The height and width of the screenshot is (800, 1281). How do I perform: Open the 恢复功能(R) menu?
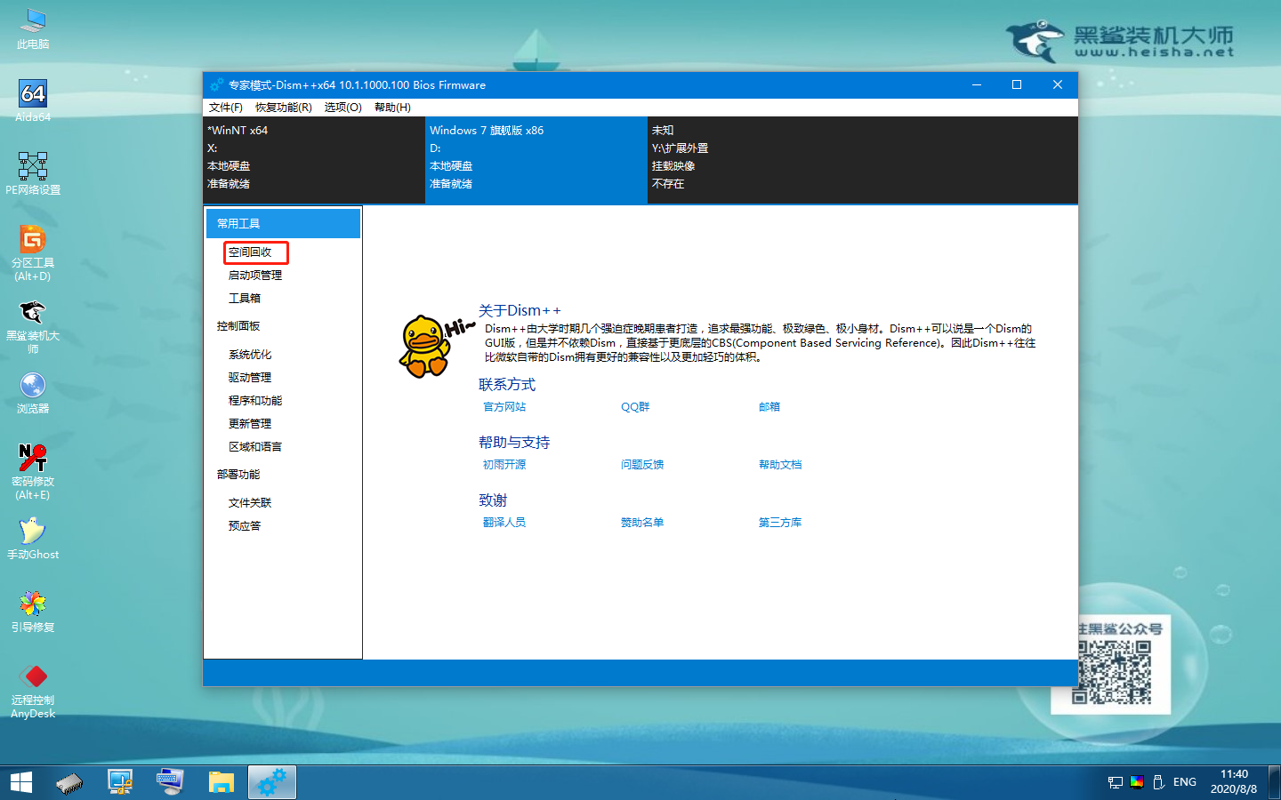pos(284,108)
